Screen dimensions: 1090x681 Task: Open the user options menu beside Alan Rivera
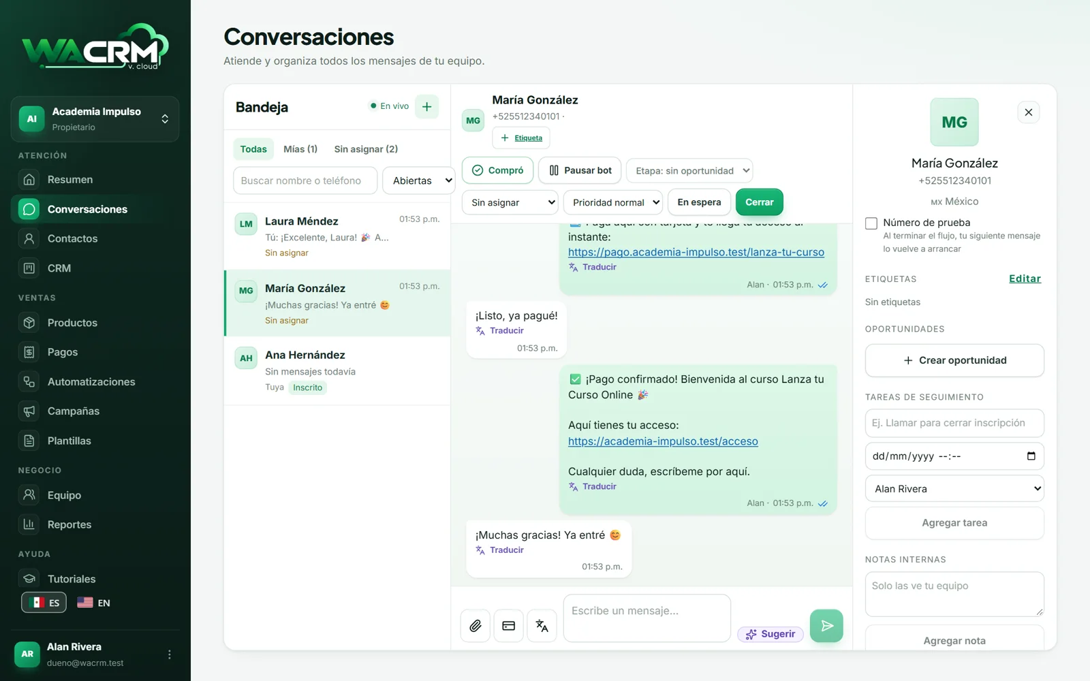[170, 654]
